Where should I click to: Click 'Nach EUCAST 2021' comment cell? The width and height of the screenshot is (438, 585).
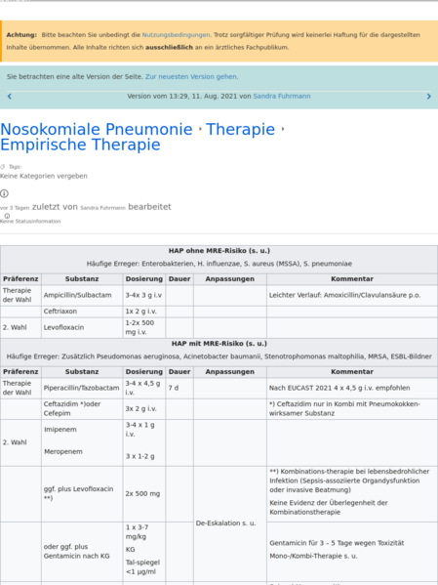pos(352,388)
